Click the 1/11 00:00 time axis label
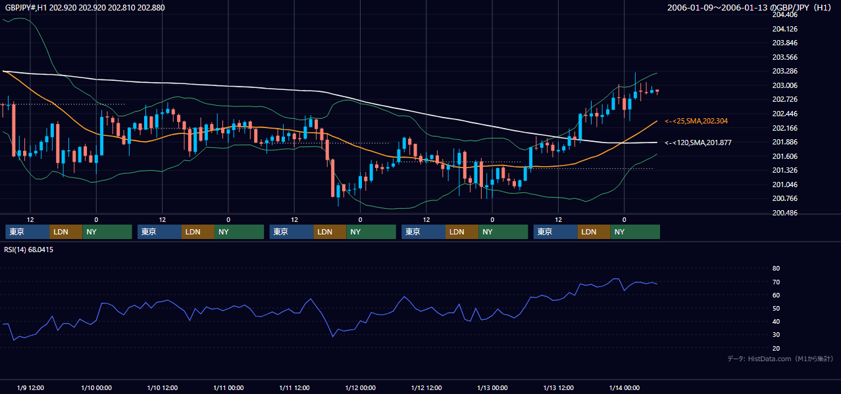The image size is (841, 394). [x=228, y=387]
